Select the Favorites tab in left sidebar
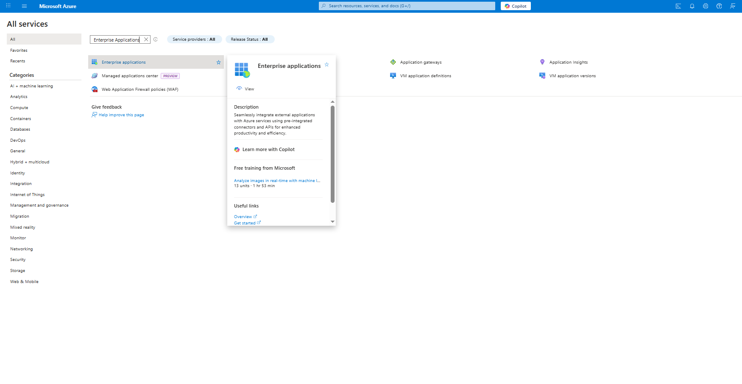The width and height of the screenshot is (742, 384). coord(19,50)
